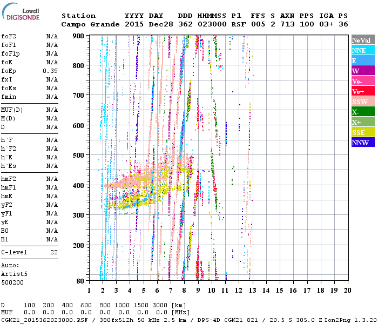Click the 400 km height axis label
Screen dimensions: 378x324
tap(78, 186)
